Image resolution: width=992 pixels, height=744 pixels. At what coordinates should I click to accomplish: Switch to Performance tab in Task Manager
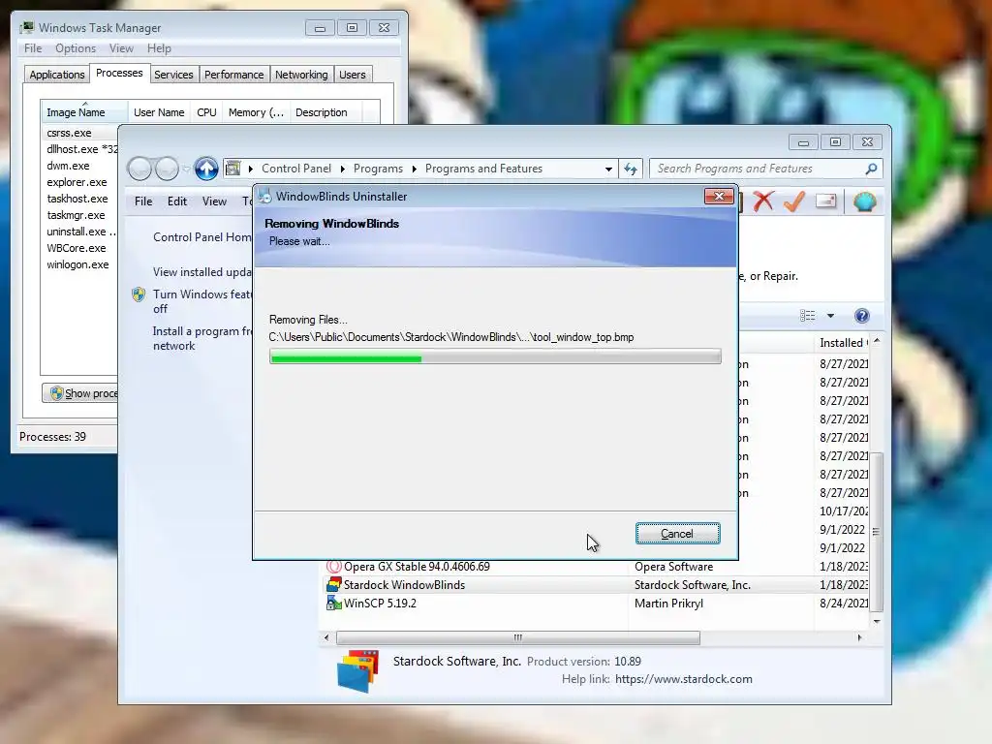pyautogui.click(x=233, y=75)
